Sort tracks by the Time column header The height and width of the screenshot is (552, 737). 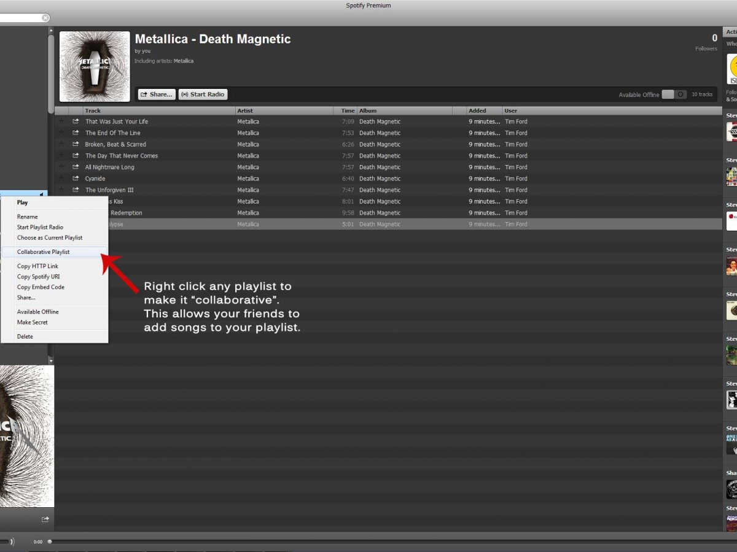pyautogui.click(x=348, y=111)
